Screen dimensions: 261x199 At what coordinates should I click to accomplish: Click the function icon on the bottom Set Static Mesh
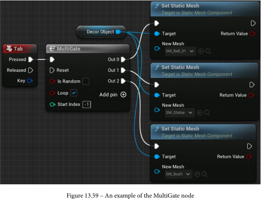coord(157,129)
